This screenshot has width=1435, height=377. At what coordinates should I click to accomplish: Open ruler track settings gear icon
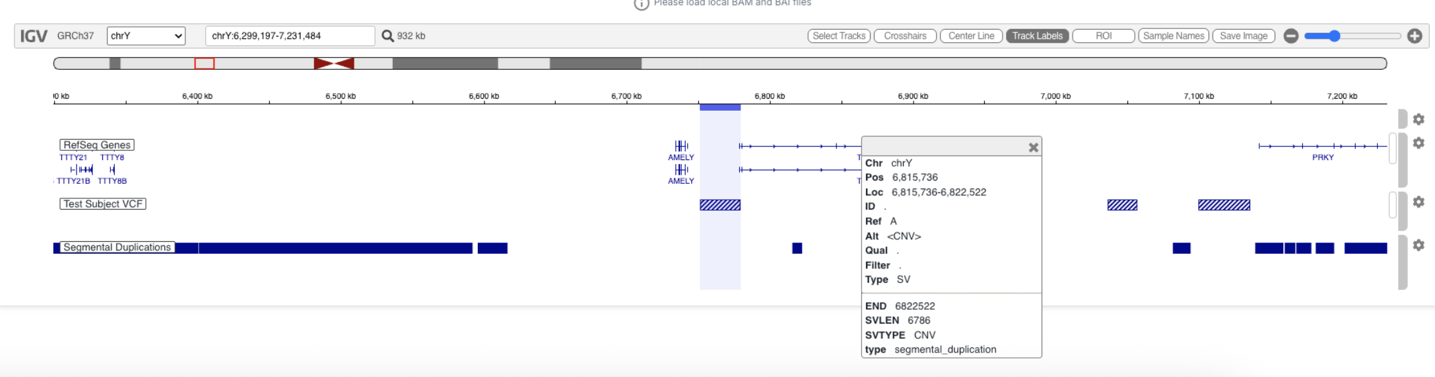1418,119
